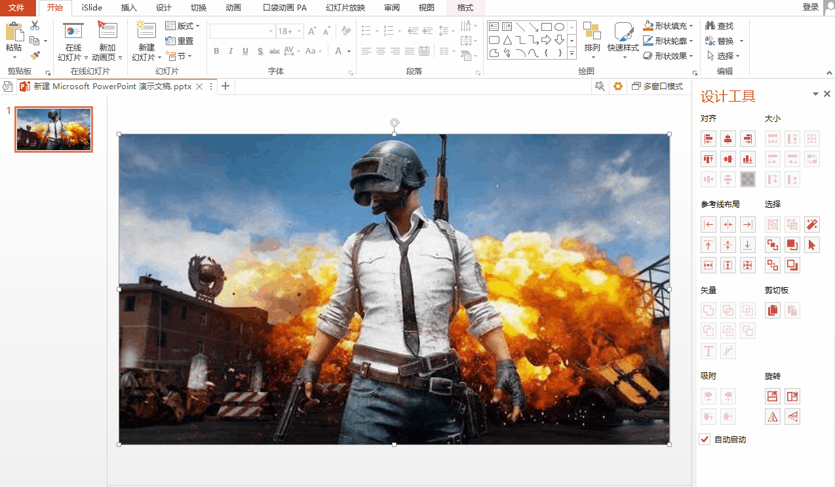The width and height of the screenshot is (835, 487).
Task: Select slide 1 thumbnail
Action: (54, 129)
